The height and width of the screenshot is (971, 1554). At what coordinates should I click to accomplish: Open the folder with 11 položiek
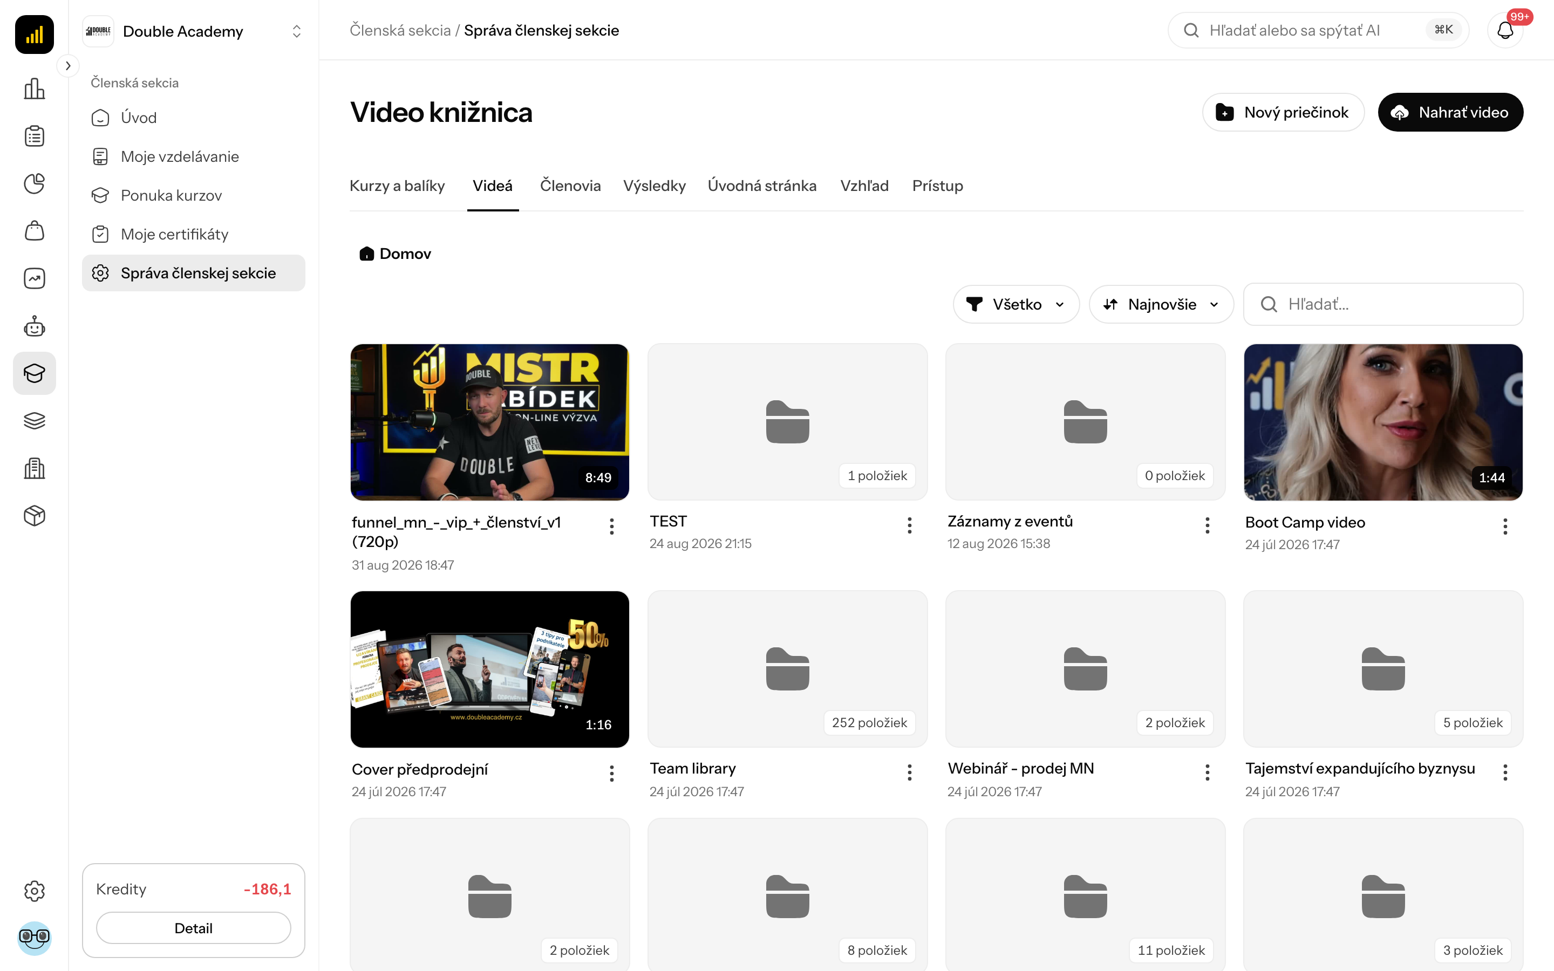pos(1085,895)
